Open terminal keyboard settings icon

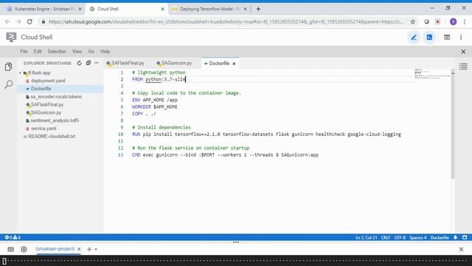pos(10,250)
